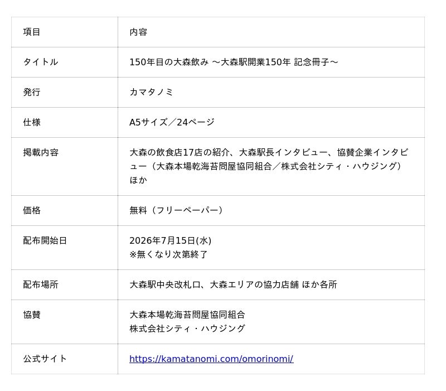446x391 pixels.
Task: Click the 項目 header cell
Action: (x=32, y=32)
